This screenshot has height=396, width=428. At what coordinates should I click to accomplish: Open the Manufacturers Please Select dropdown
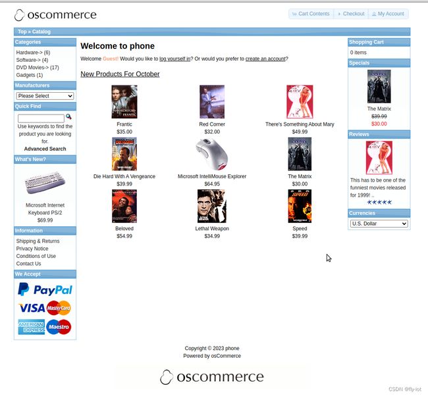(45, 96)
